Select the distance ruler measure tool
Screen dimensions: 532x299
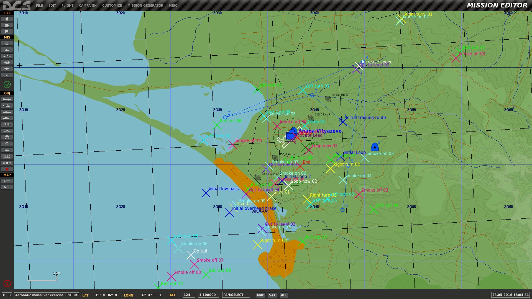(7, 187)
